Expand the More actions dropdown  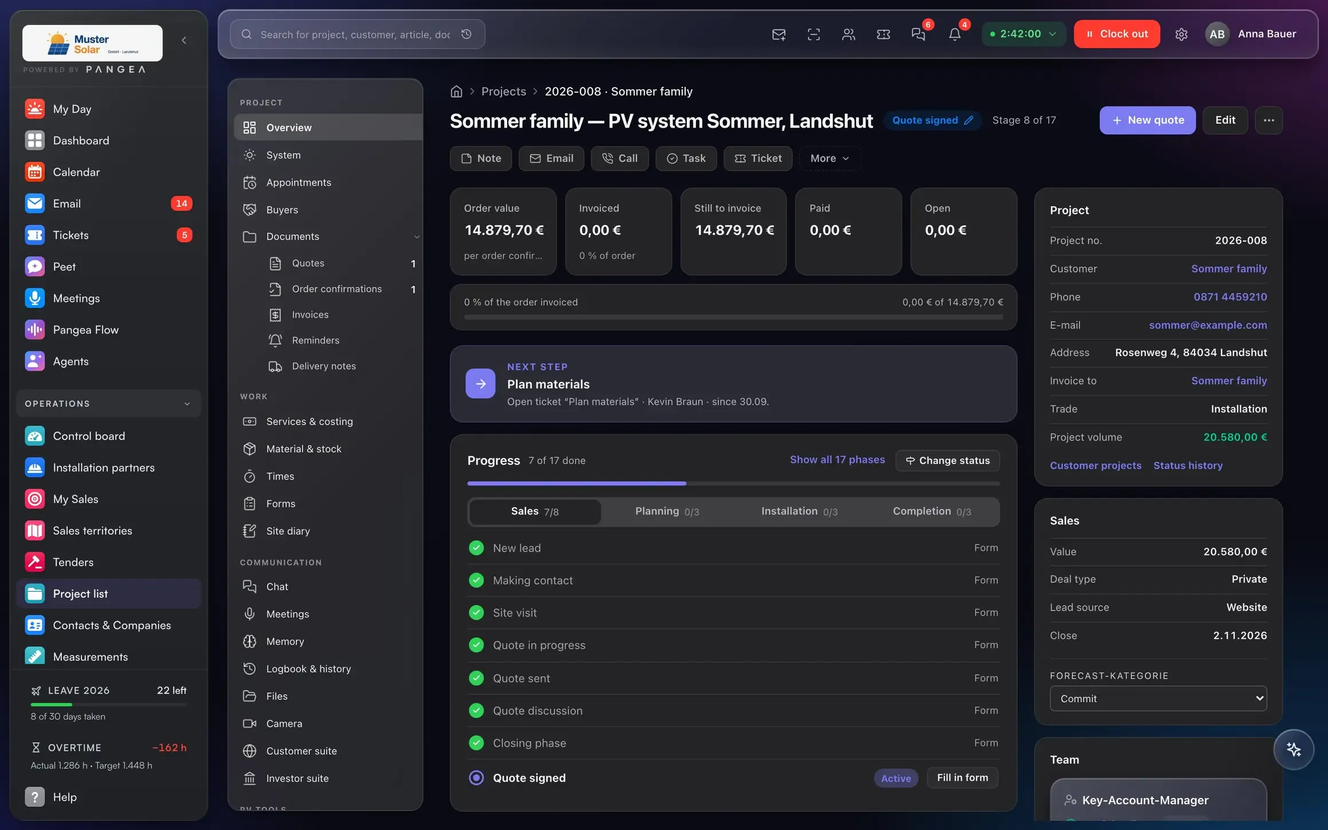click(x=829, y=159)
